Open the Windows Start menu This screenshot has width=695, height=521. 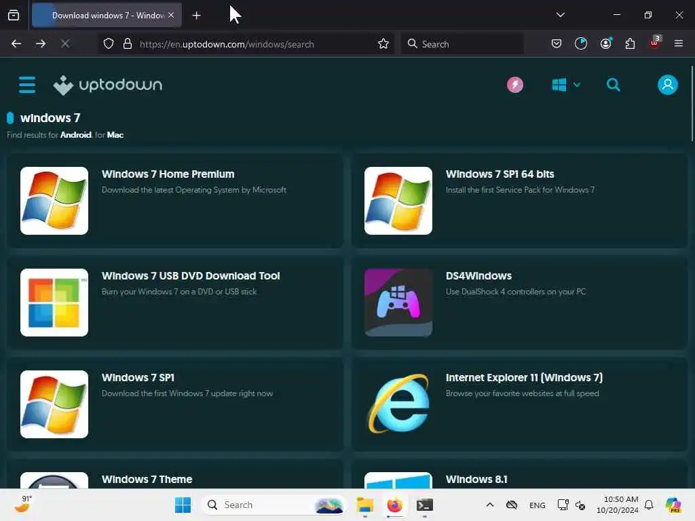click(x=183, y=505)
